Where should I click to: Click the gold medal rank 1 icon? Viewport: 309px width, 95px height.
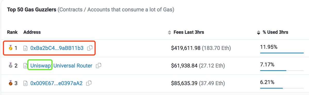[x=10, y=48]
